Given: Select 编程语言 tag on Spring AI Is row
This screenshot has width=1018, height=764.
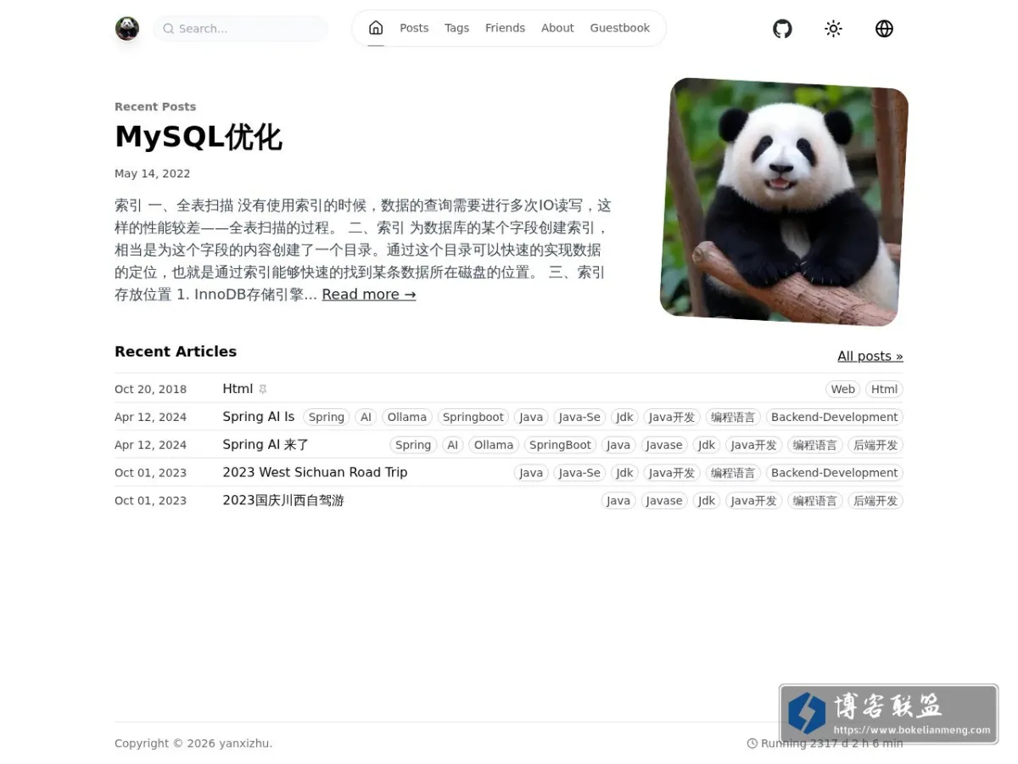Looking at the screenshot, I should [x=733, y=418].
